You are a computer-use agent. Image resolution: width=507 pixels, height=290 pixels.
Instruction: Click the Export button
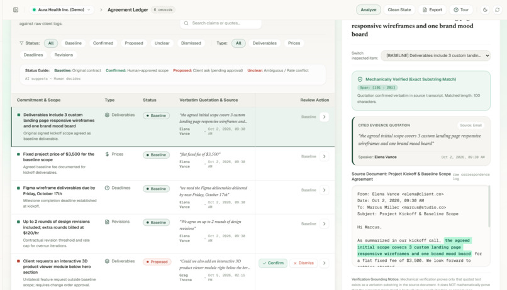click(432, 9)
